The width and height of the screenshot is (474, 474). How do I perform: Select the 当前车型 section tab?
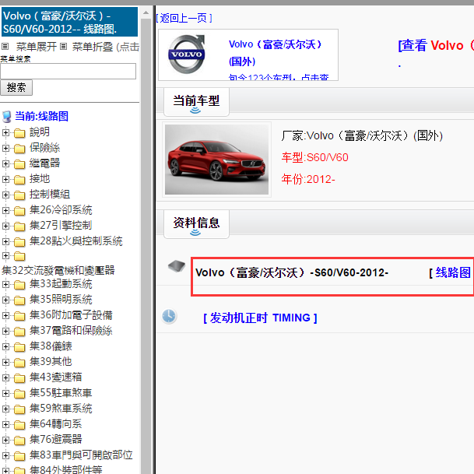click(x=196, y=101)
